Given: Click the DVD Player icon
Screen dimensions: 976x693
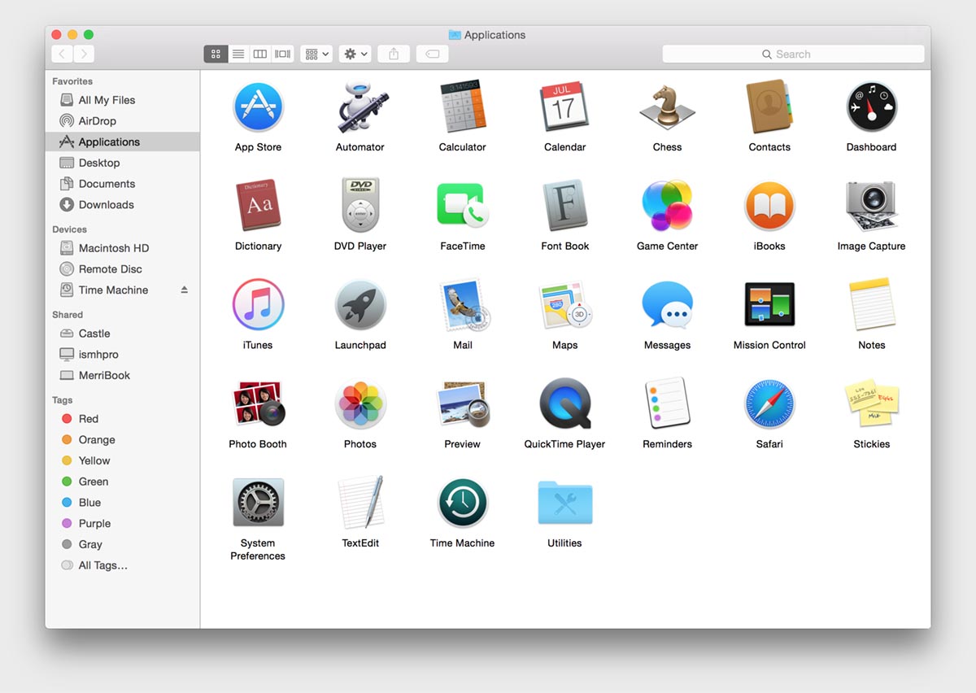Looking at the screenshot, I should coord(360,206).
